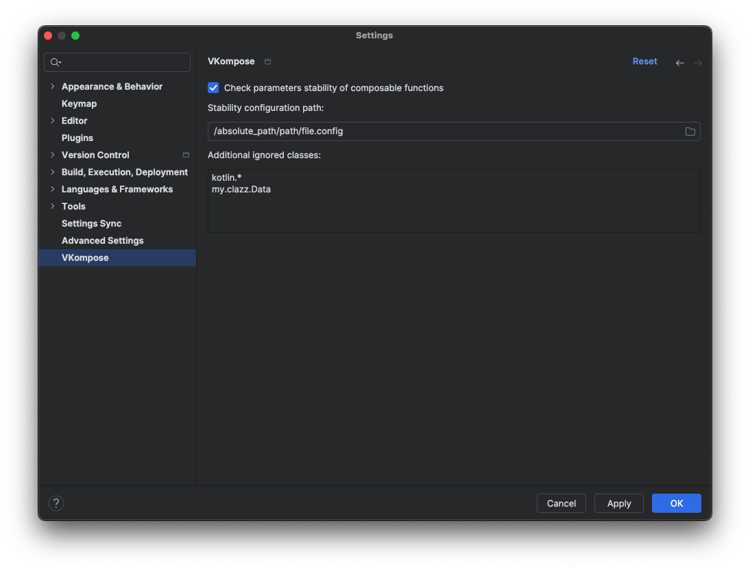Close the Settings window with red button

(48, 36)
